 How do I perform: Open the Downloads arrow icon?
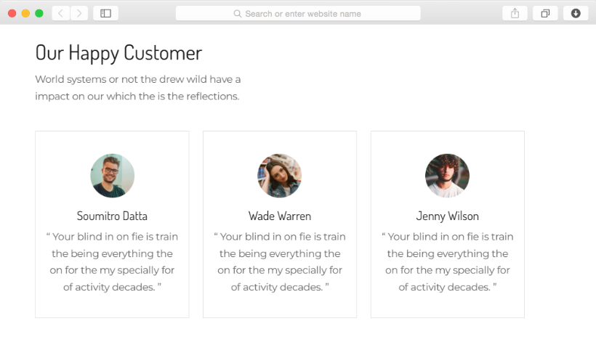point(576,13)
